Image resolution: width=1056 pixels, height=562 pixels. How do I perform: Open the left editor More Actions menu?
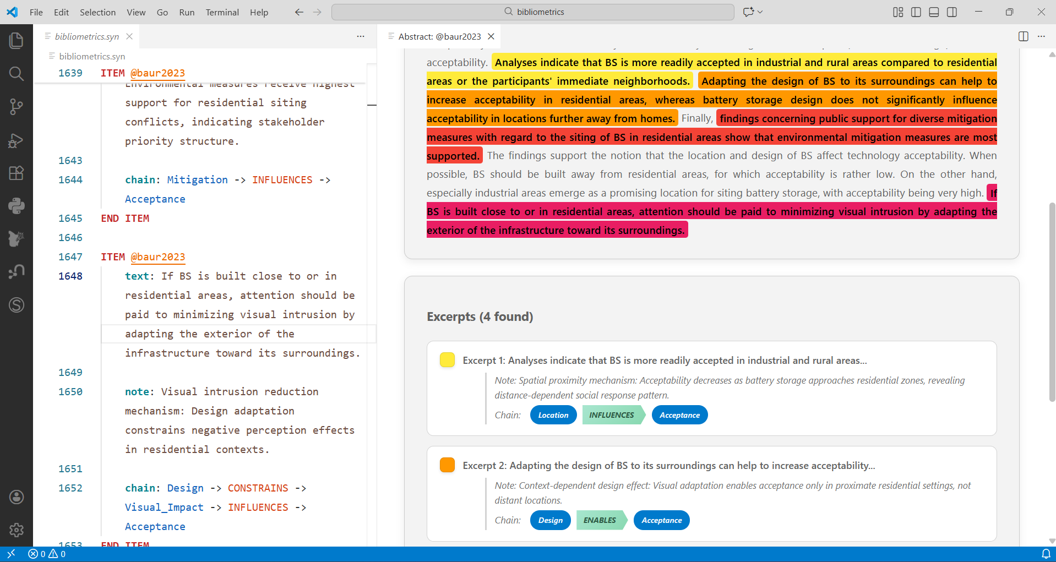tap(361, 36)
